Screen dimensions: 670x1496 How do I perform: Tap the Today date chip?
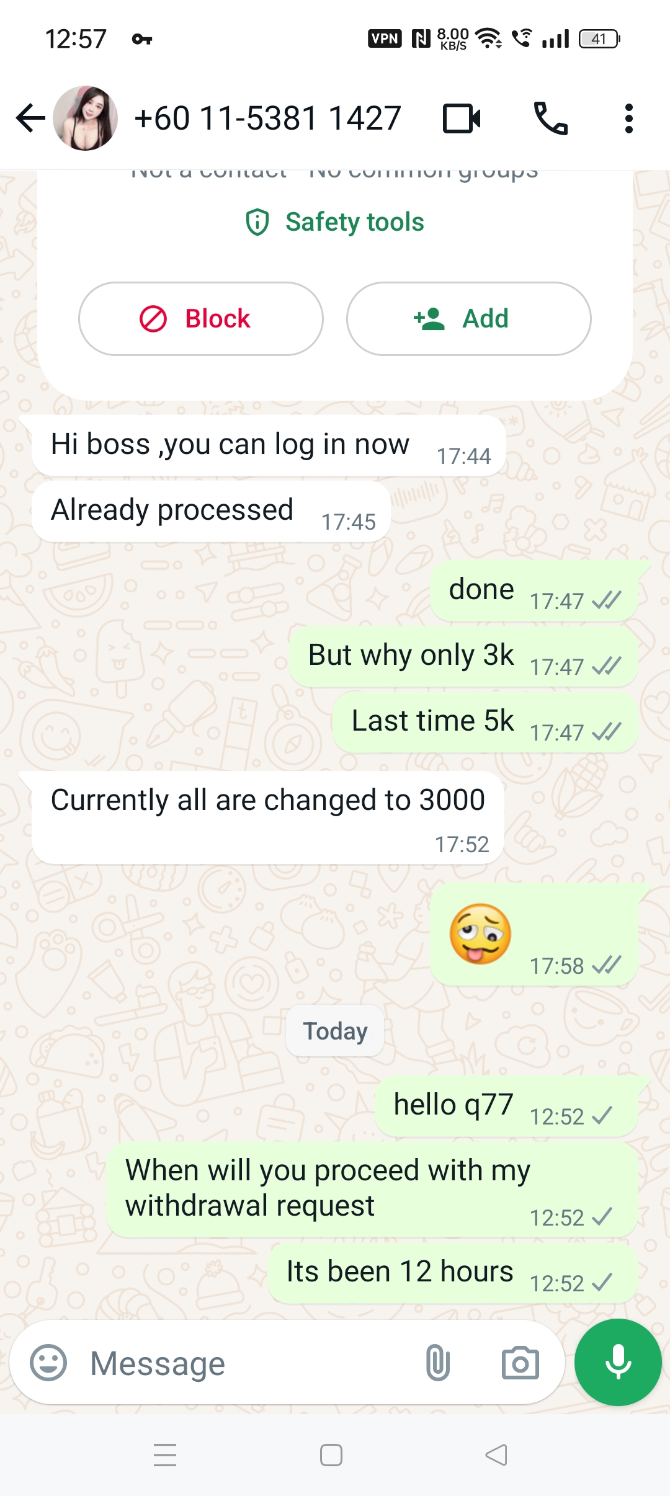pyautogui.click(x=335, y=1031)
